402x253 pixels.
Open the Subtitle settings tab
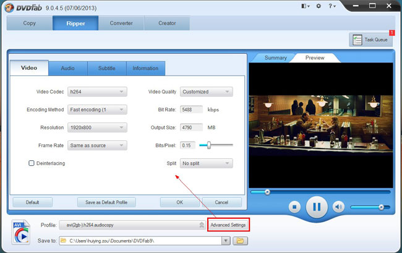[107, 68]
